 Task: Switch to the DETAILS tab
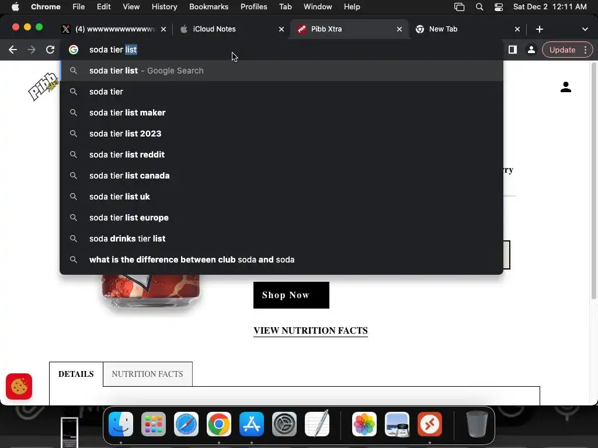pyautogui.click(x=76, y=374)
